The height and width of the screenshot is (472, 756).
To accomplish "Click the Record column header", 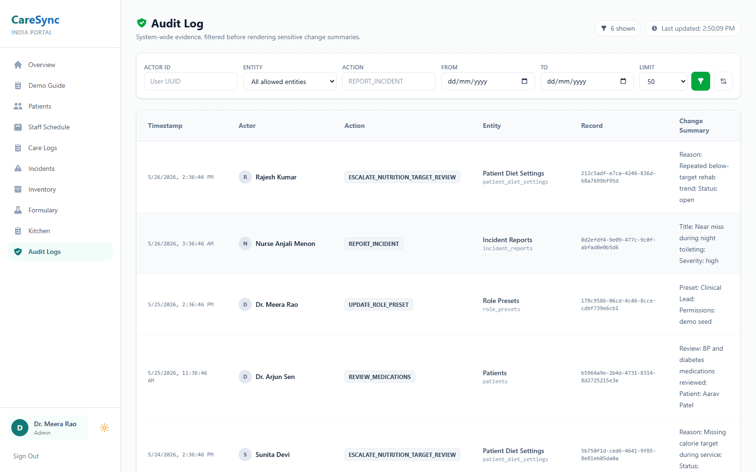I will click(x=592, y=126).
